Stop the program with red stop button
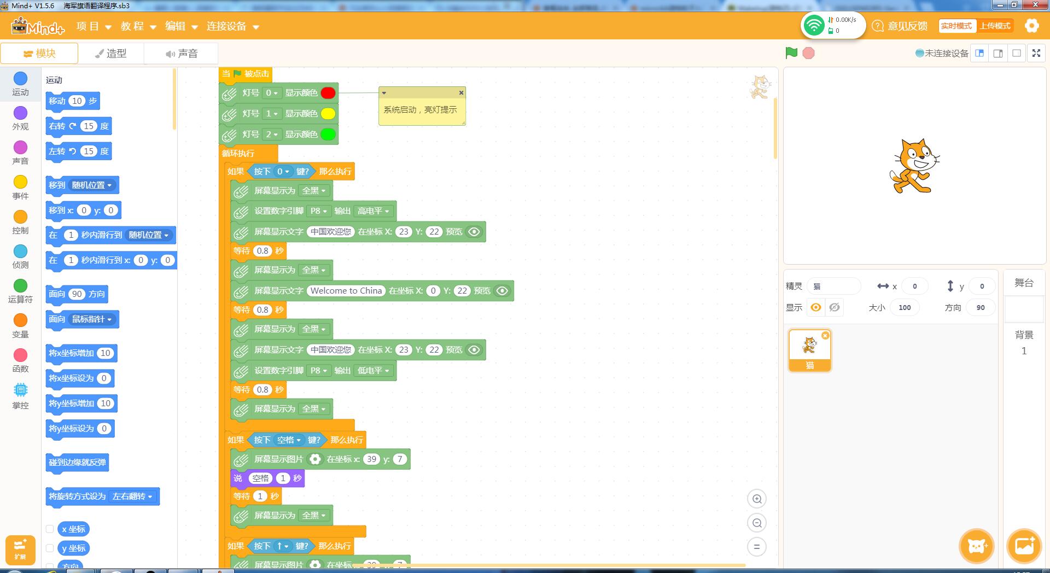The width and height of the screenshot is (1050, 573). [808, 53]
